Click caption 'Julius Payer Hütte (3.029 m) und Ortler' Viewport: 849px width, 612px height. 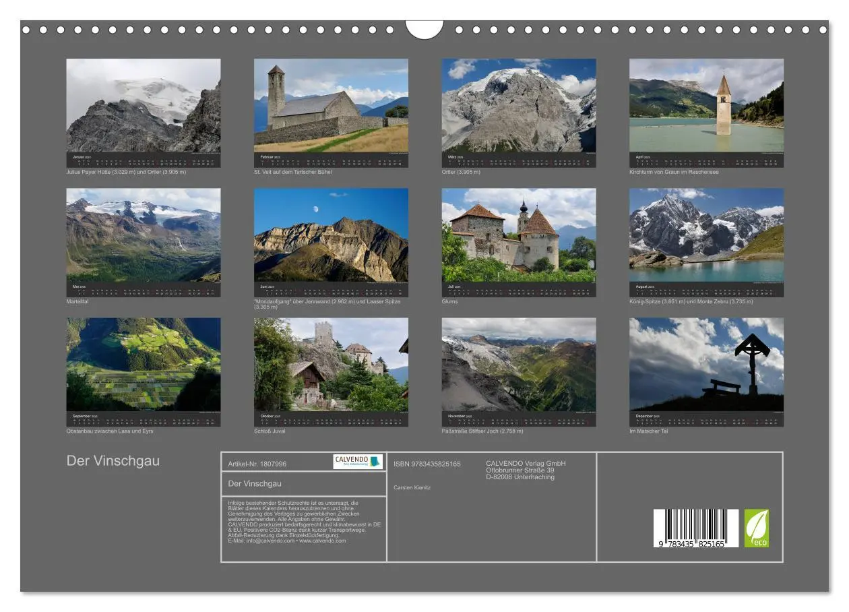[x=126, y=173]
